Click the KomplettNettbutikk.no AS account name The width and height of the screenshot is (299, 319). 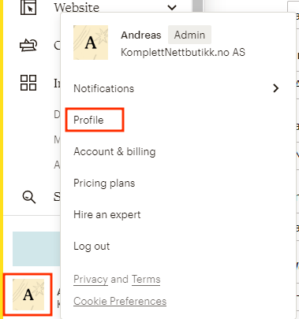coord(183,52)
